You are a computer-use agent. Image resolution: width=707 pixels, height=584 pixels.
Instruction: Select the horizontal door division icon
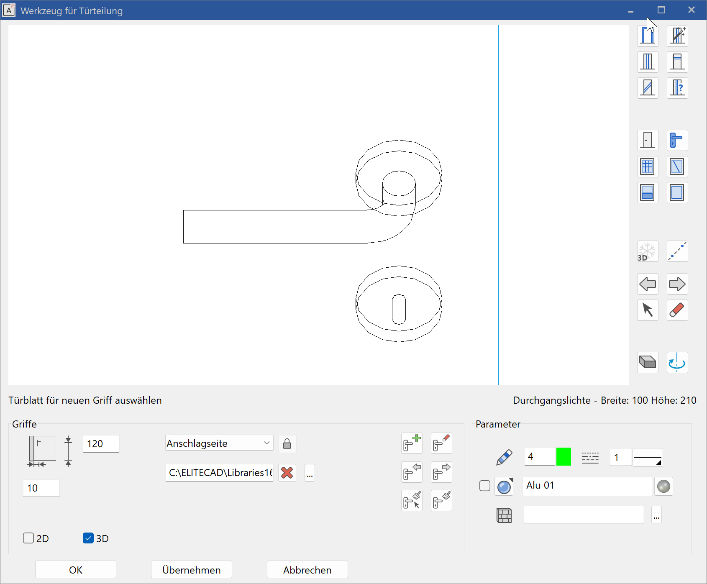click(x=677, y=62)
